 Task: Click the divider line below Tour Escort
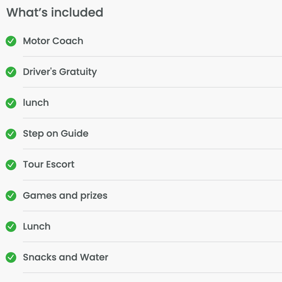pos(152,180)
